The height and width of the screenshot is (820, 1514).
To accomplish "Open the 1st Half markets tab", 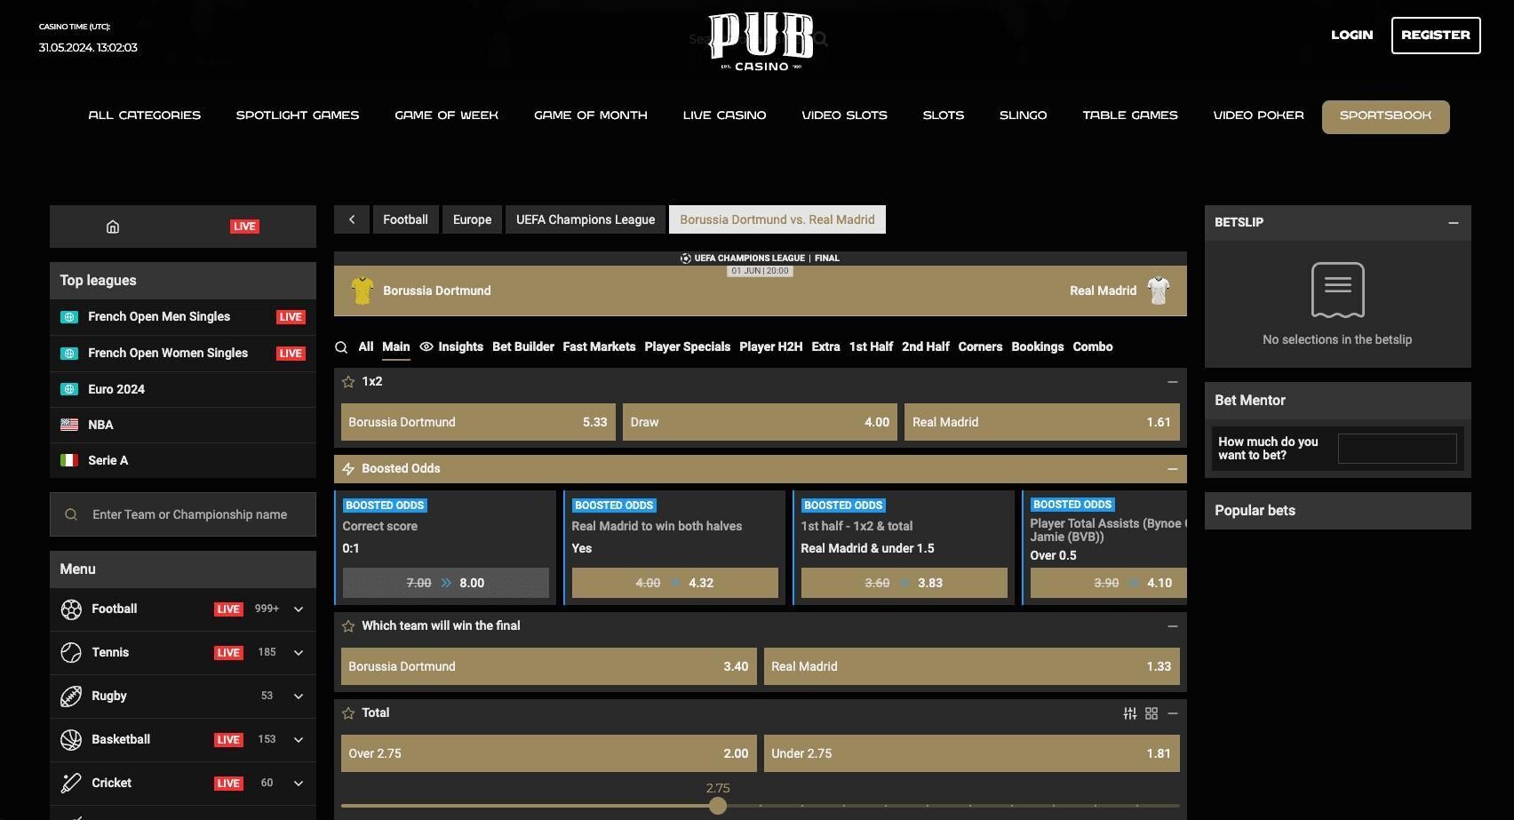I will click(x=871, y=347).
